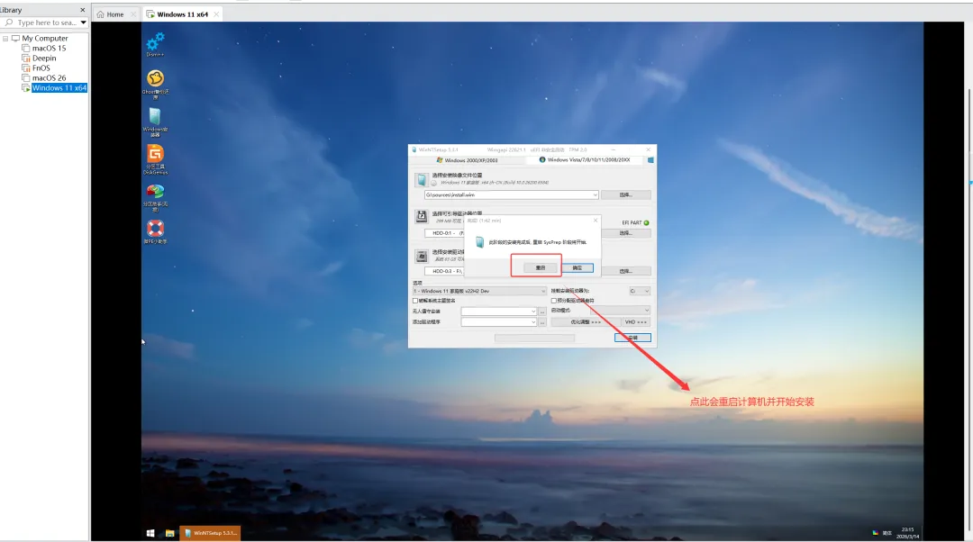Expand the unattended install combo box

(533, 312)
